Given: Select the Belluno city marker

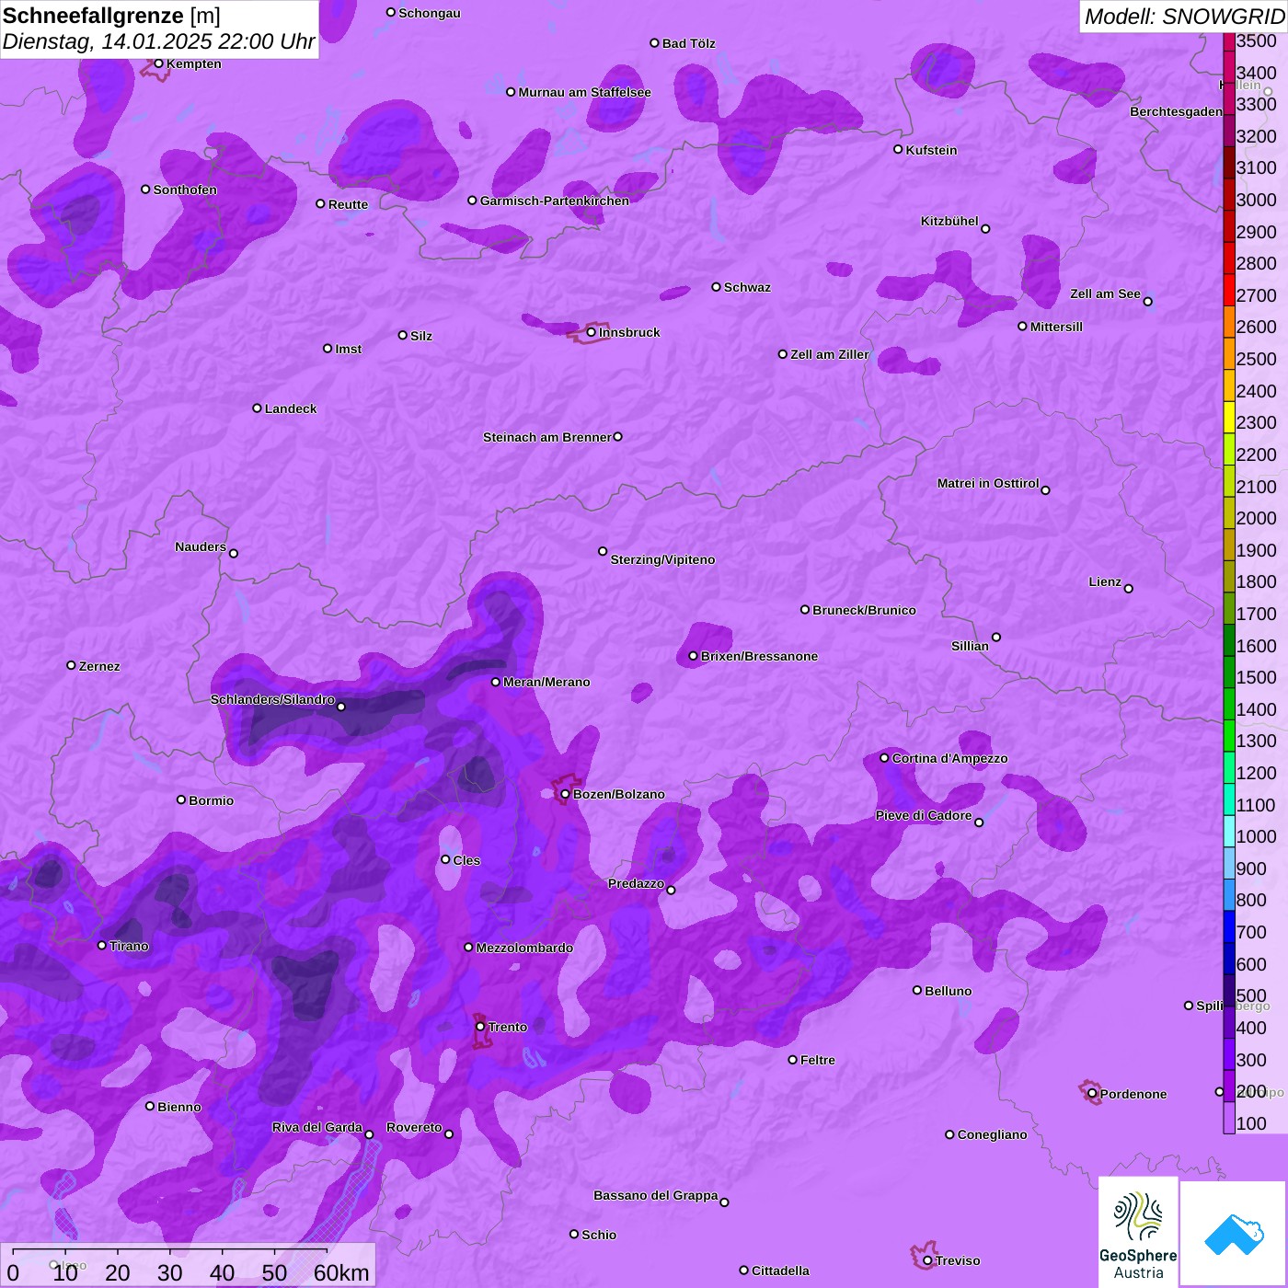Looking at the screenshot, I should coord(917,990).
